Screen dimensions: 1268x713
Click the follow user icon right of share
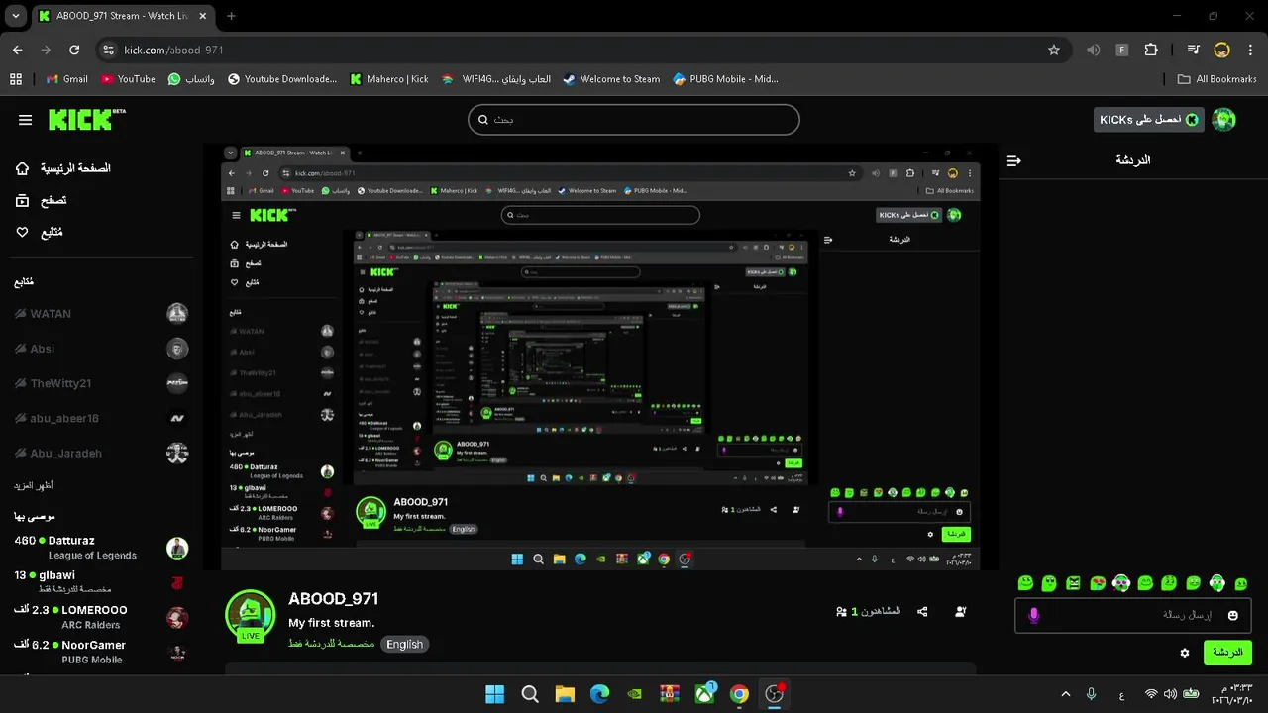click(x=961, y=612)
